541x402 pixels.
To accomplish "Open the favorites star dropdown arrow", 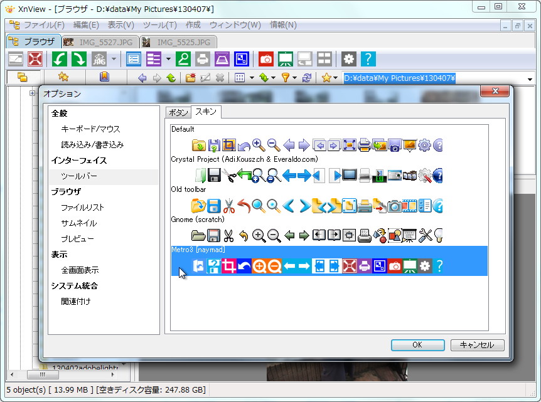I will point(335,78).
